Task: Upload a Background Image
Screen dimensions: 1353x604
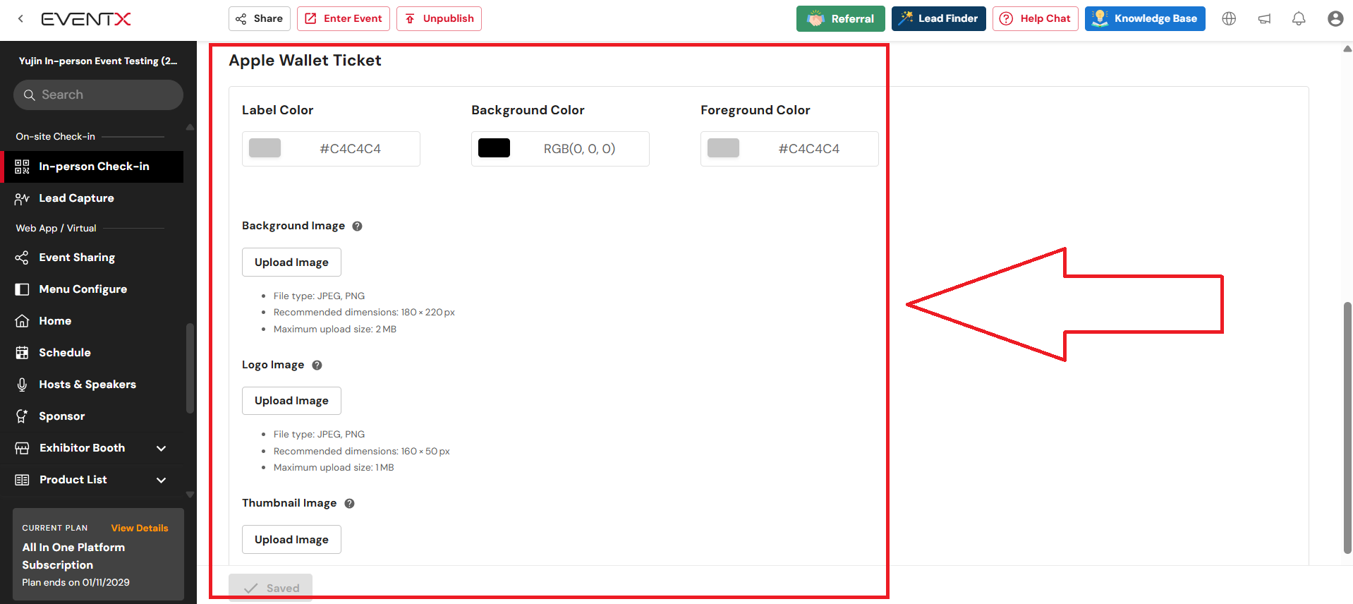Action: (291, 262)
